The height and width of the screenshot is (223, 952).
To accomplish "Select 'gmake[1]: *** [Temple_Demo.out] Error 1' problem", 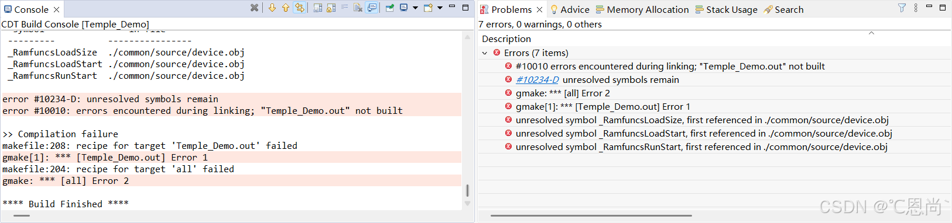I will point(714,106).
